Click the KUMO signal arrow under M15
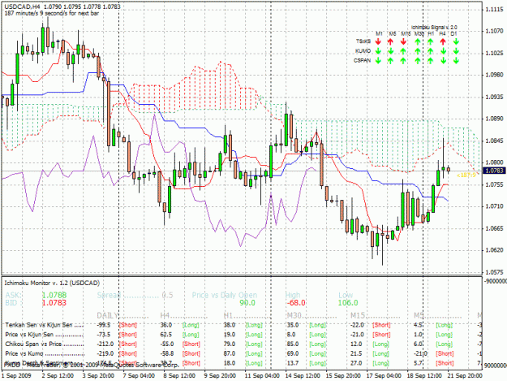 (403, 51)
